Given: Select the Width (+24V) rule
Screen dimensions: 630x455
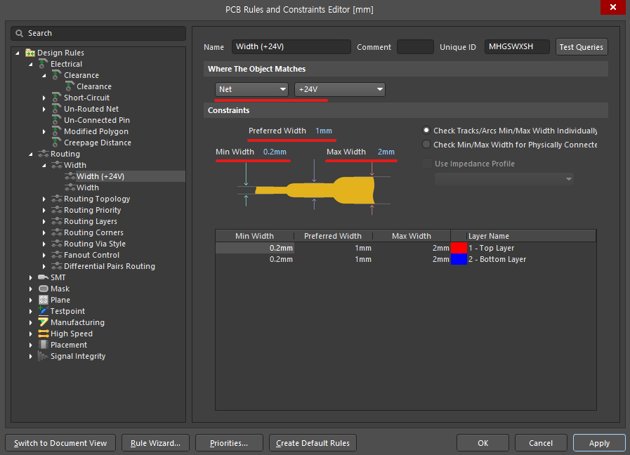Looking at the screenshot, I should point(100,176).
